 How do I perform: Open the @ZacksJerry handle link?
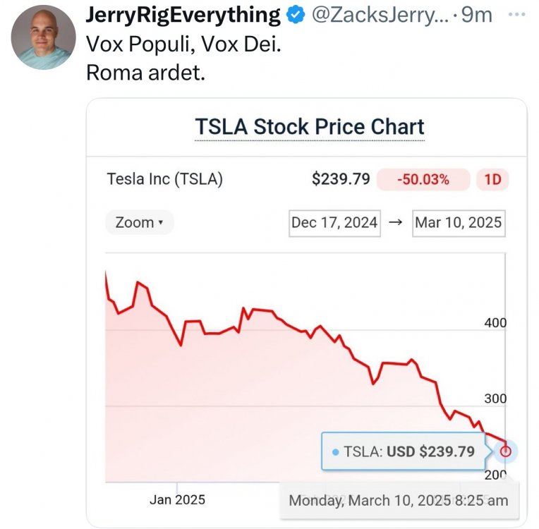pos(377,15)
